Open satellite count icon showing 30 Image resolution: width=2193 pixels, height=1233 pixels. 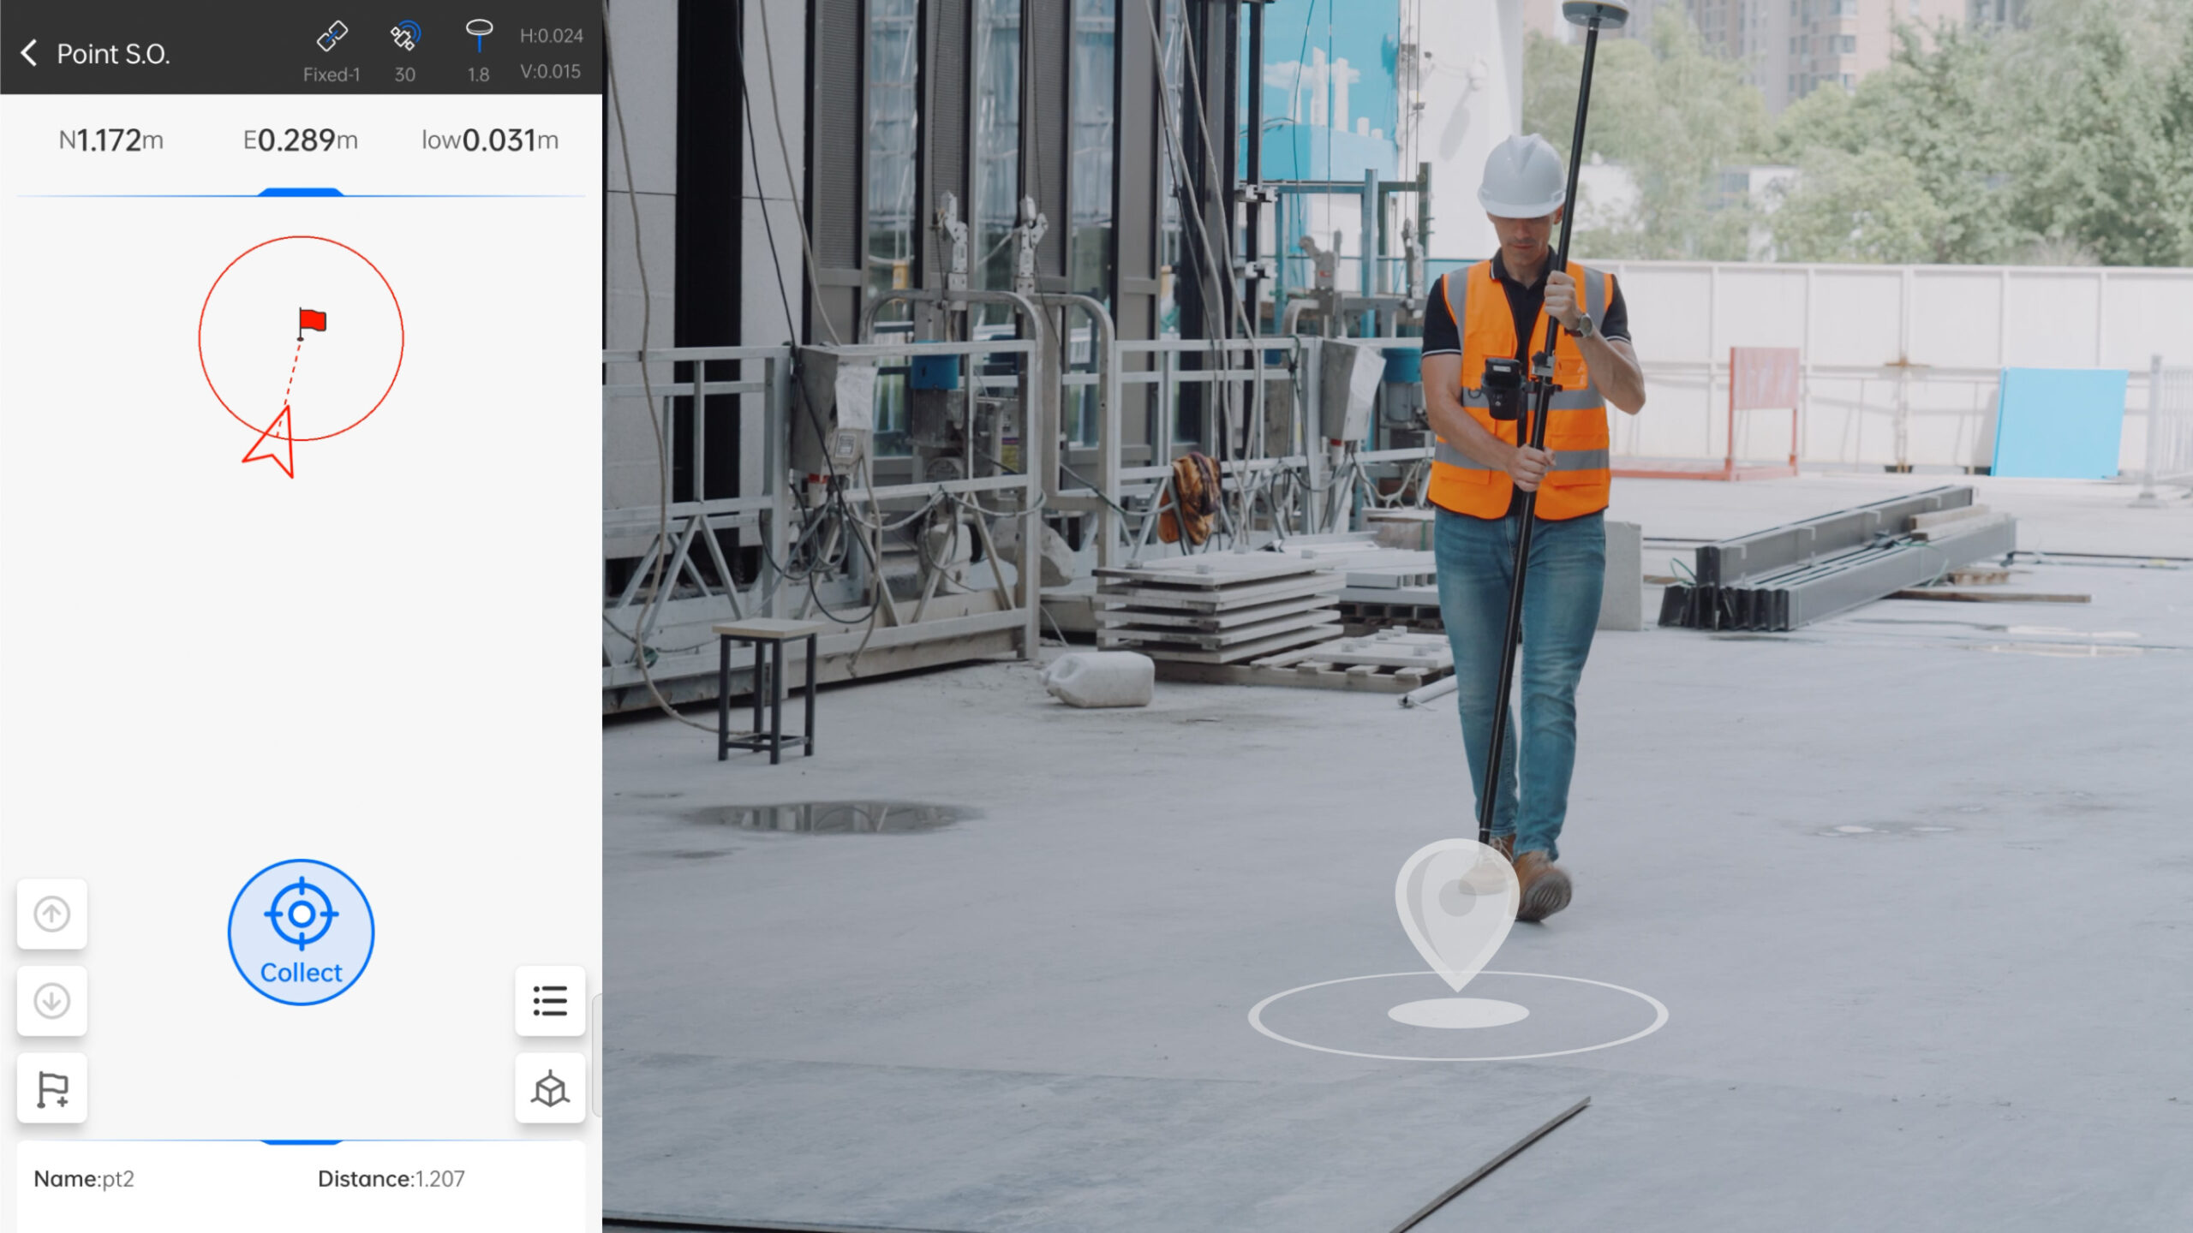(x=404, y=38)
